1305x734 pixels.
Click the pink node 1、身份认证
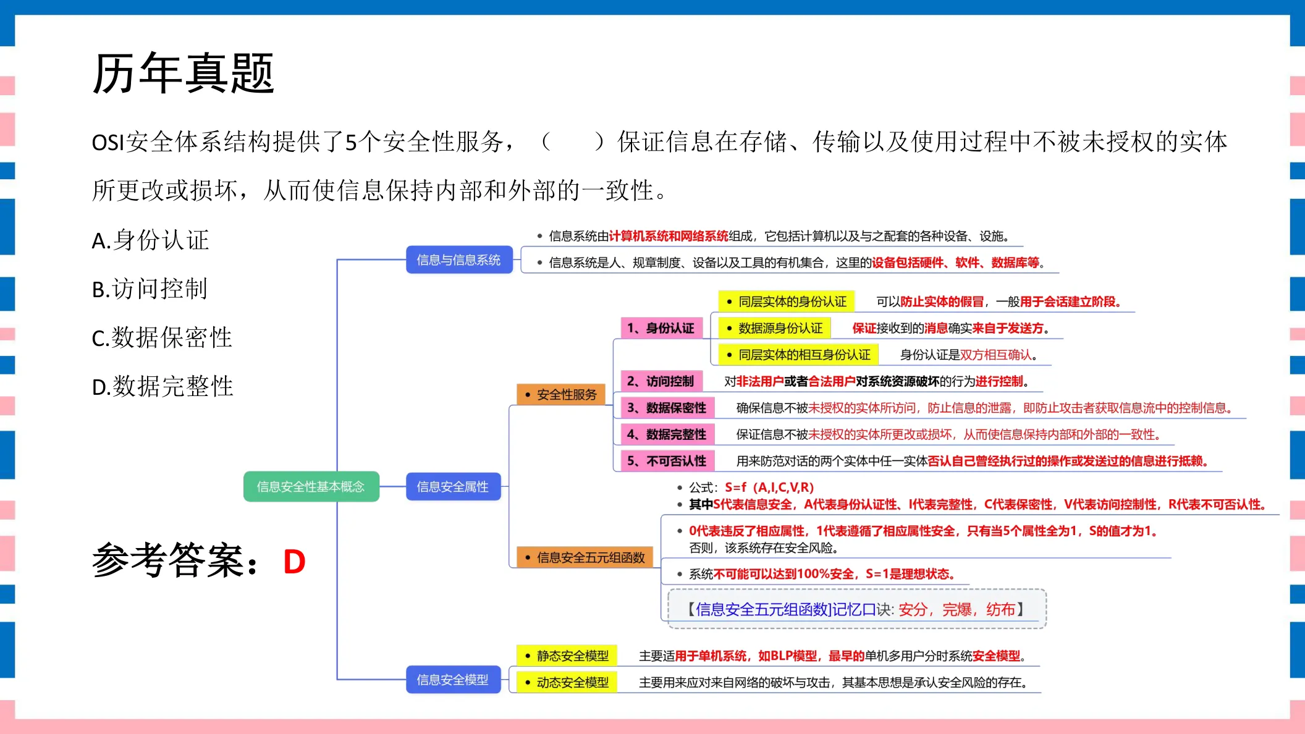click(x=661, y=328)
